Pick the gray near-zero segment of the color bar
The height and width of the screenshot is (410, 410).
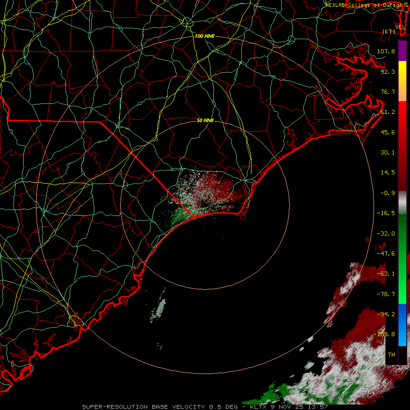[402, 203]
